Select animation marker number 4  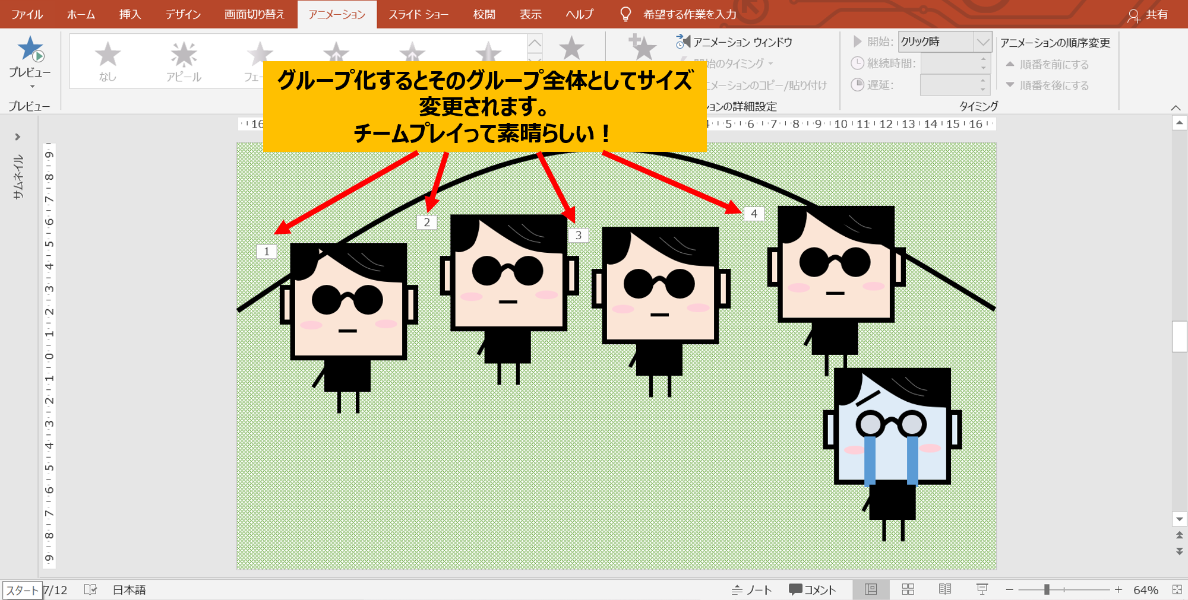(754, 214)
